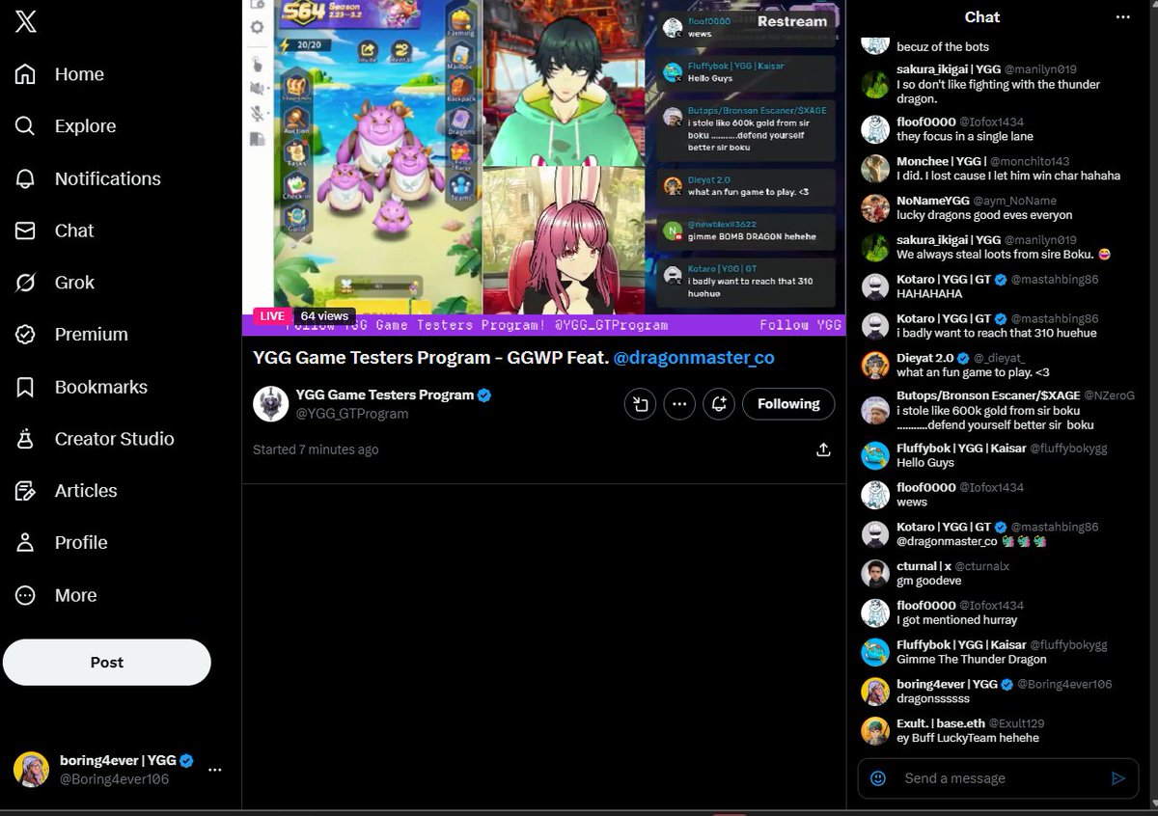Image resolution: width=1158 pixels, height=816 pixels.
Task: Click the @dragonmaster_co mention in Kotaro's message
Action: click(x=947, y=541)
